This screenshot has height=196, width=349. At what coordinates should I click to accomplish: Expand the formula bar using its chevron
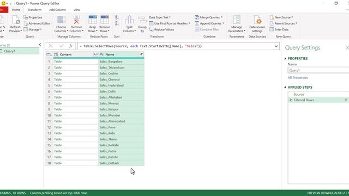(x=276, y=46)
